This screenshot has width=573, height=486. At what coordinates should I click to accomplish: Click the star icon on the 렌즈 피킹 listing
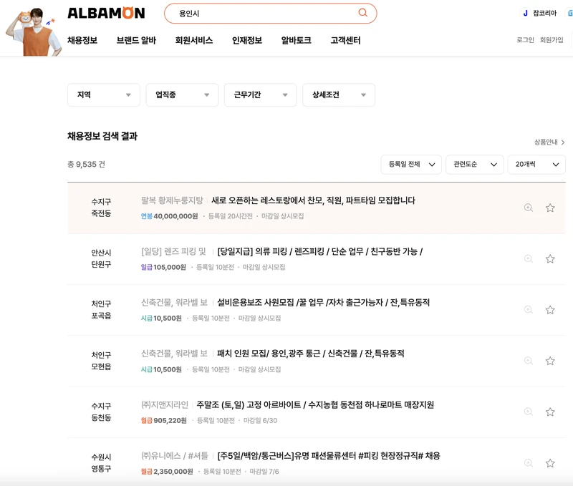[550, 259]
